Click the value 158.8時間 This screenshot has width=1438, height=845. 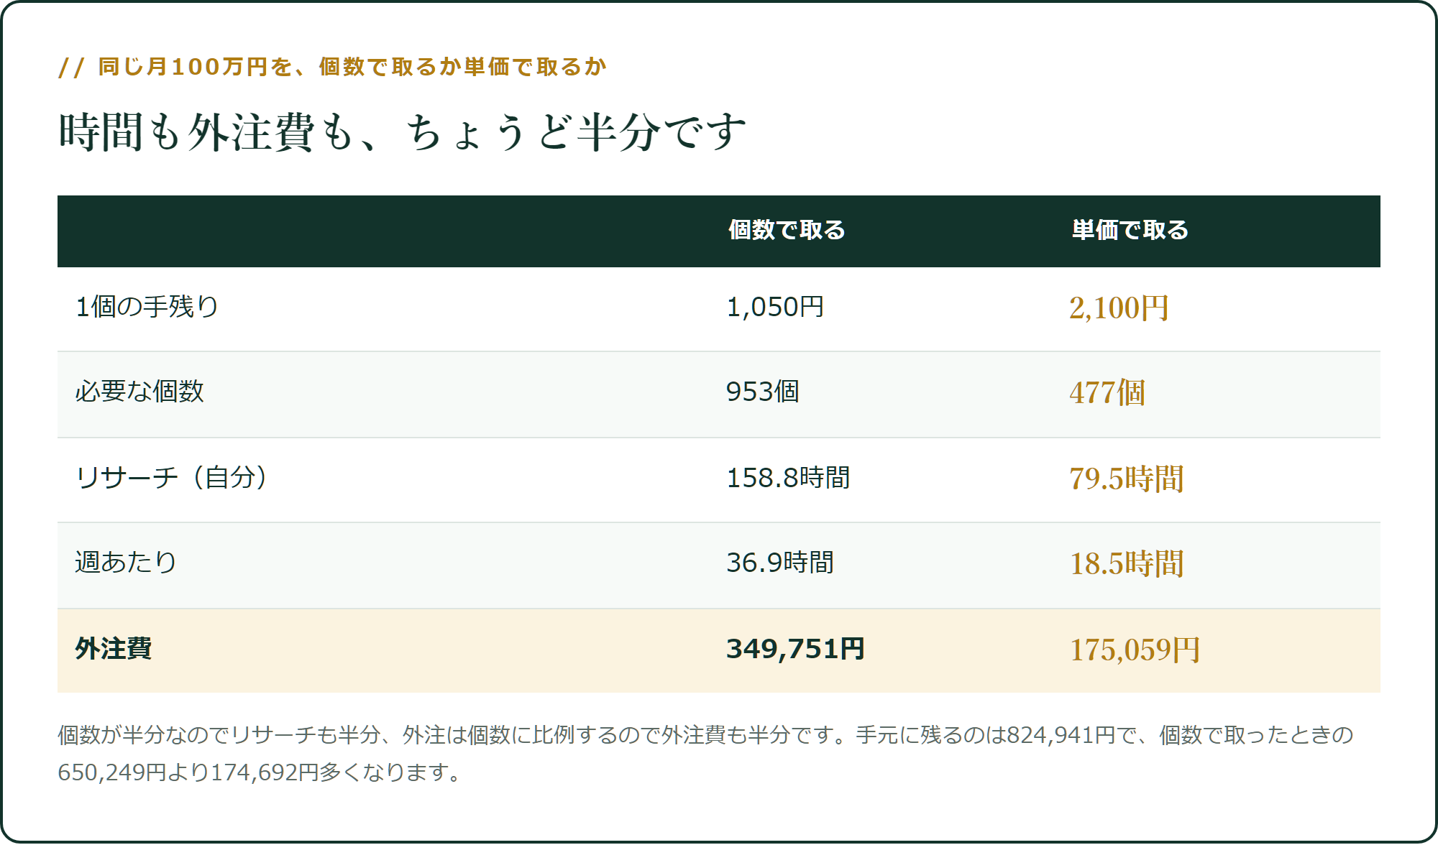[x=789, y=478]
